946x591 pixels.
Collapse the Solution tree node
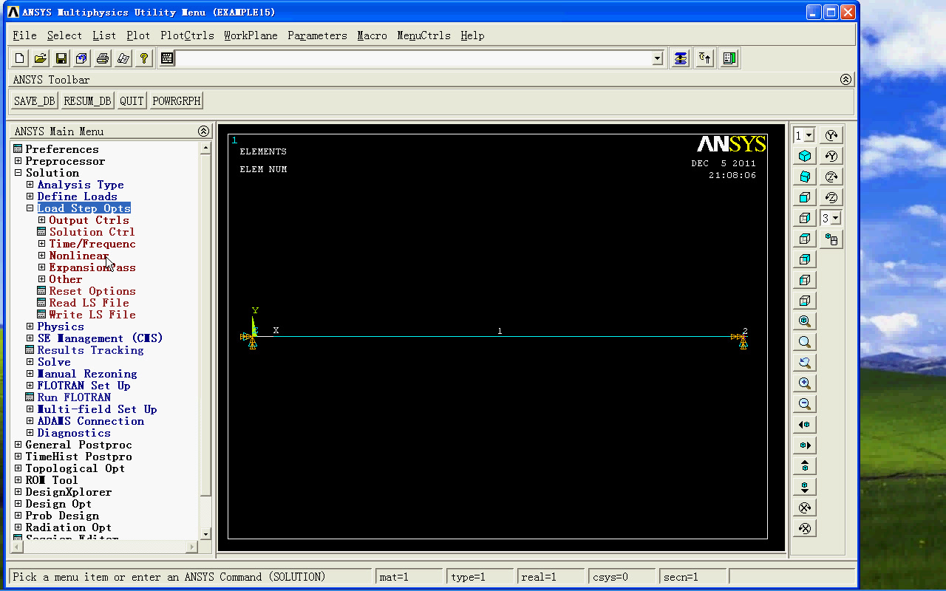(18, 173)
